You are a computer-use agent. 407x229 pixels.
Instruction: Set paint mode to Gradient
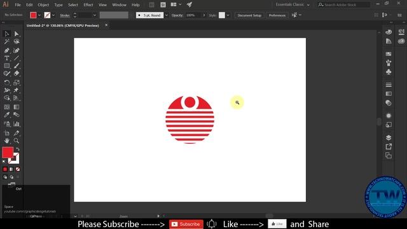coord(11,169)
